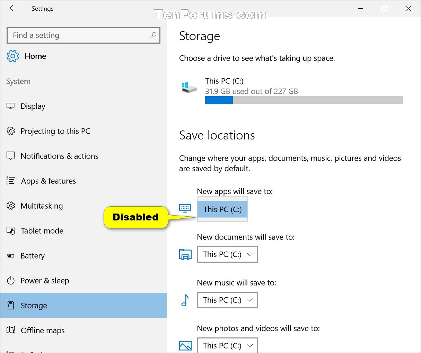This screenshot has width=421, height=353.
Task: Click the Power & sleep icon
Action: click(x=11, y=280)
